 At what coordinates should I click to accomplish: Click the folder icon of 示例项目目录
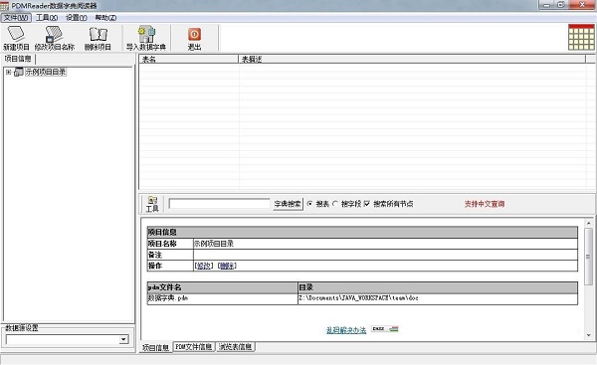point(18,72)
